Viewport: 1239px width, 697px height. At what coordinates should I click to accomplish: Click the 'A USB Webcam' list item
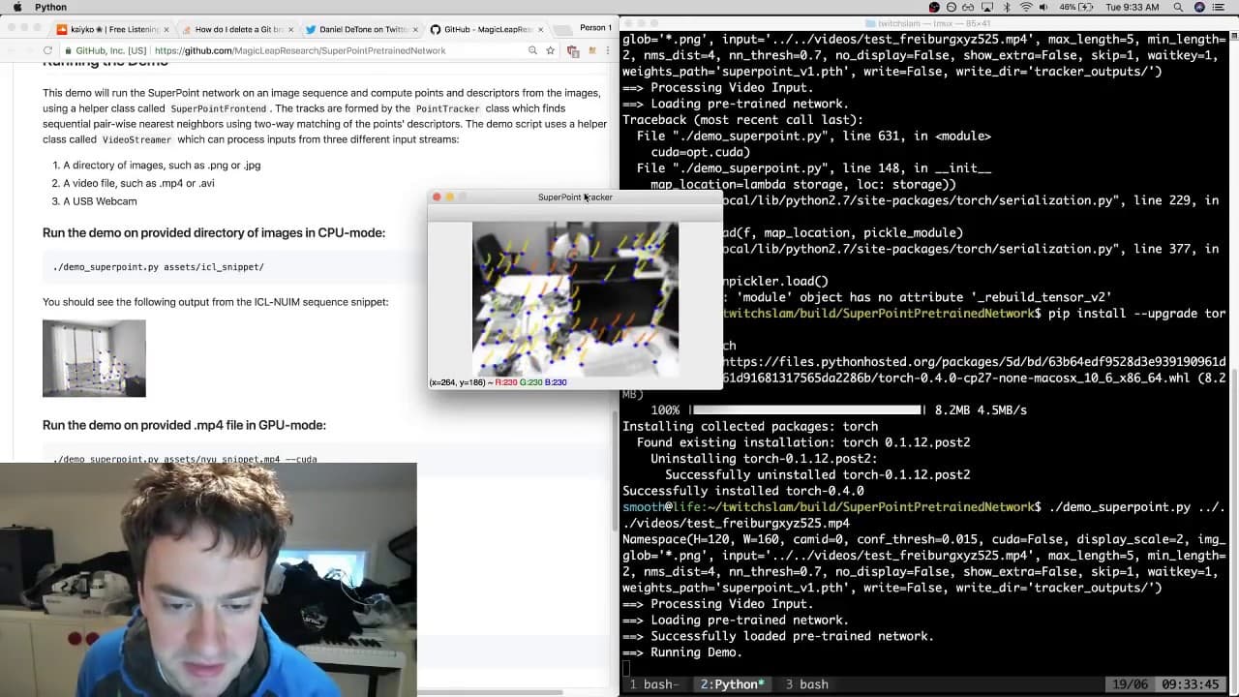click(x=100, y=201)
